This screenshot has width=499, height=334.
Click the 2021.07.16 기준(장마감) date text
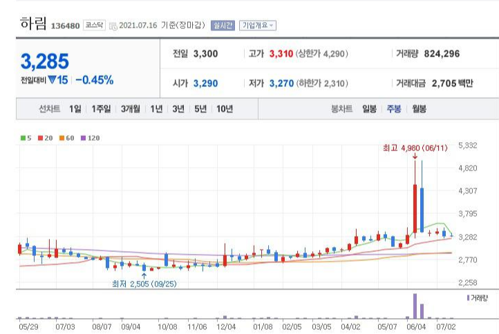pyautogui.click(x=162, y=26)
